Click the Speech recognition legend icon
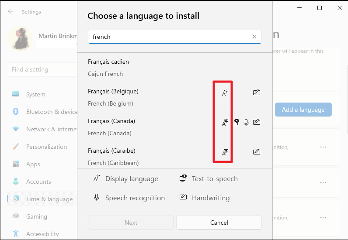Image resolution: width=348 pixels, height=240 pixels. click(97, 197)
